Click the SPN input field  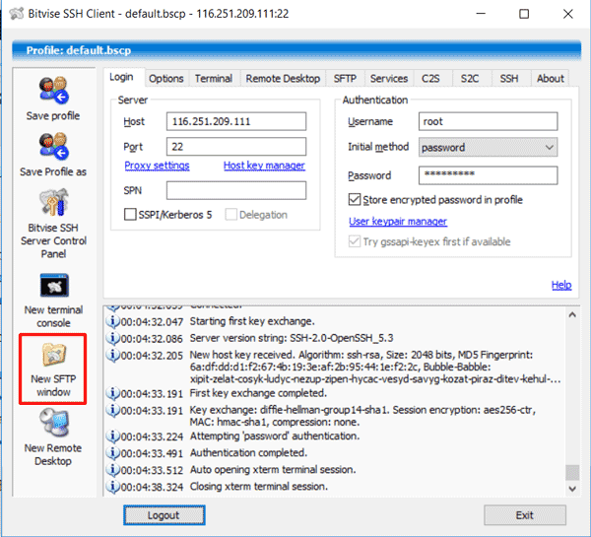236,190
